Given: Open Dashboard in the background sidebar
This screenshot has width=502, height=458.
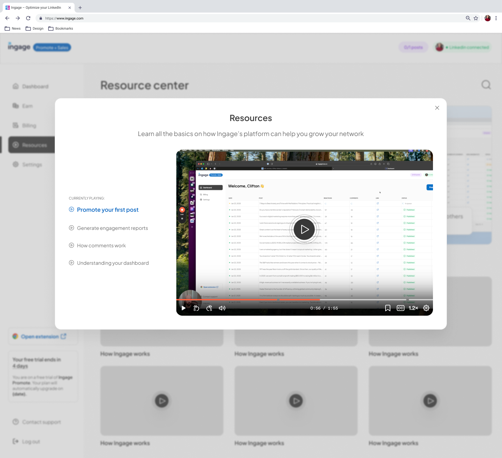Looking at the screenshot, I should [x=31, y=86].
